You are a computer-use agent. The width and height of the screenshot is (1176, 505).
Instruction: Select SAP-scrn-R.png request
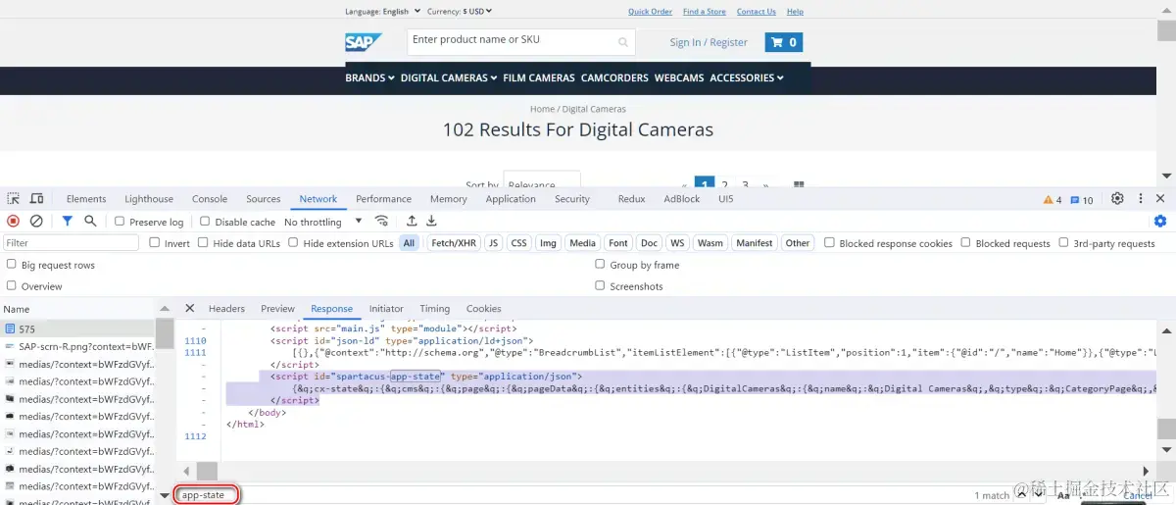tap(78, 346)
